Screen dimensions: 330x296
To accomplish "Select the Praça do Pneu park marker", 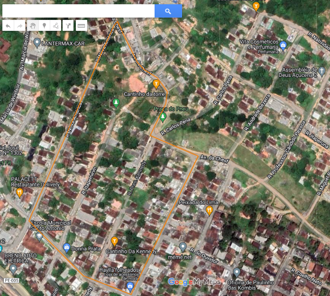I will [x=163, y=118].
